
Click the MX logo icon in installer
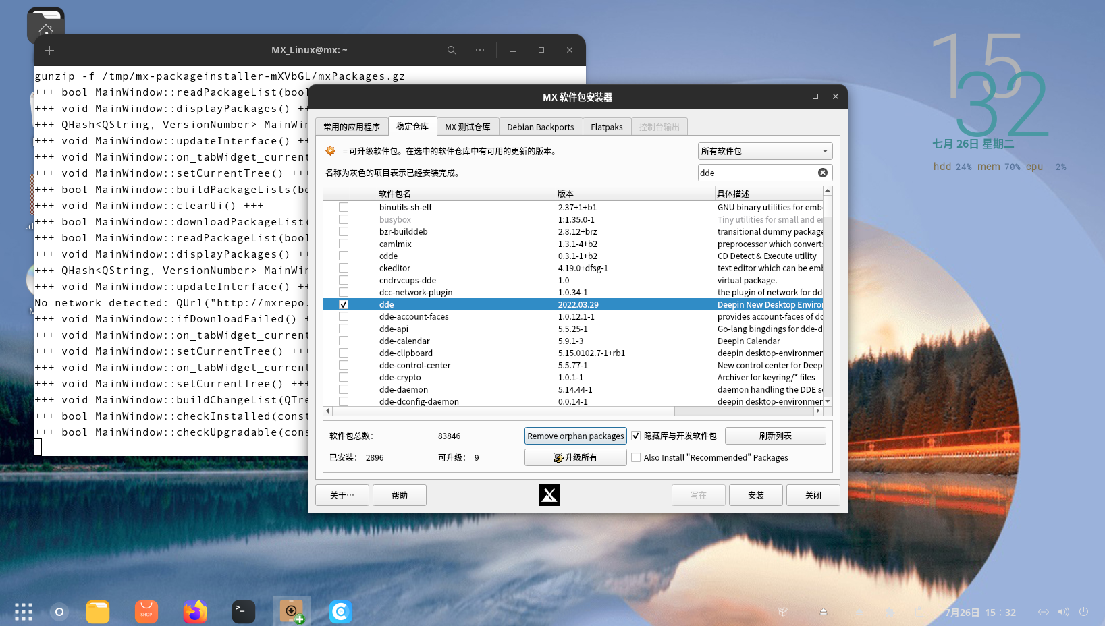point(549,495)
